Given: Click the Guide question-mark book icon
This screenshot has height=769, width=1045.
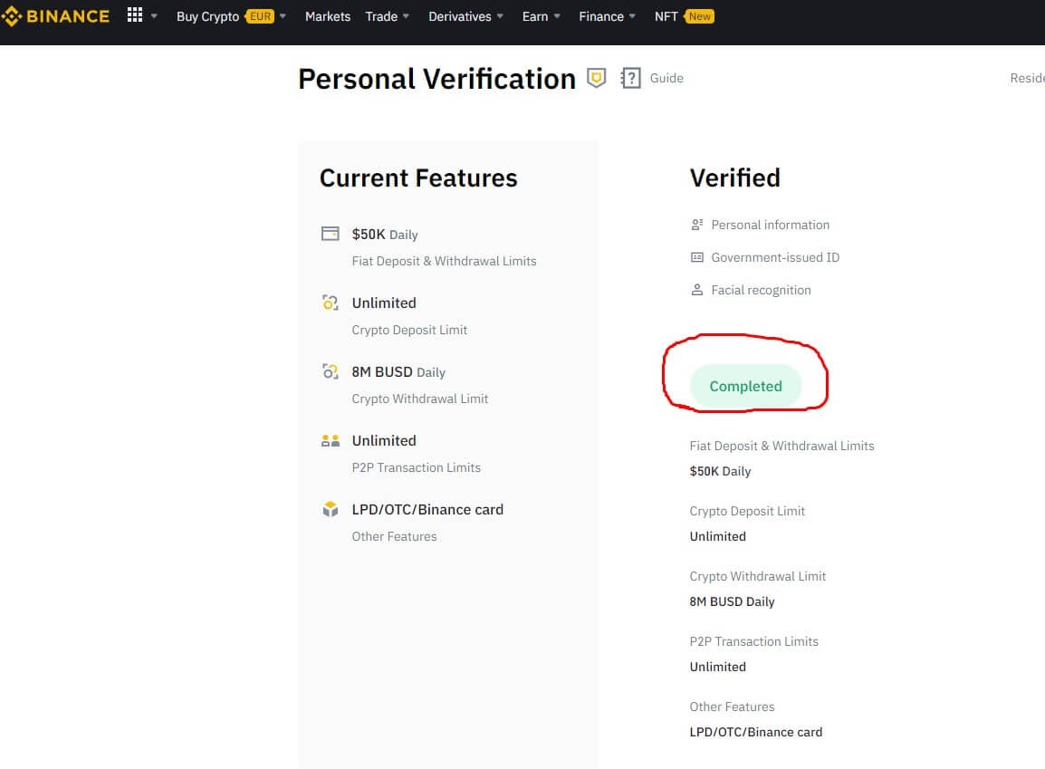Looking at the screenshot, I should [x=630, y=78].
